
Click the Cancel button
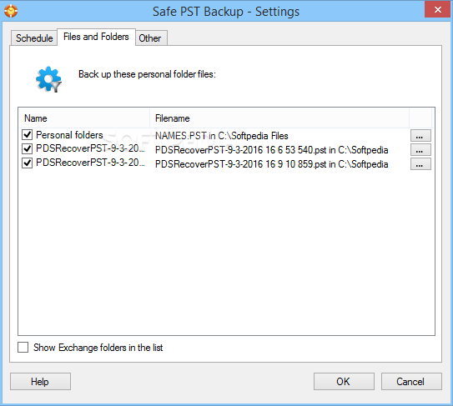(x=411, y=382)
